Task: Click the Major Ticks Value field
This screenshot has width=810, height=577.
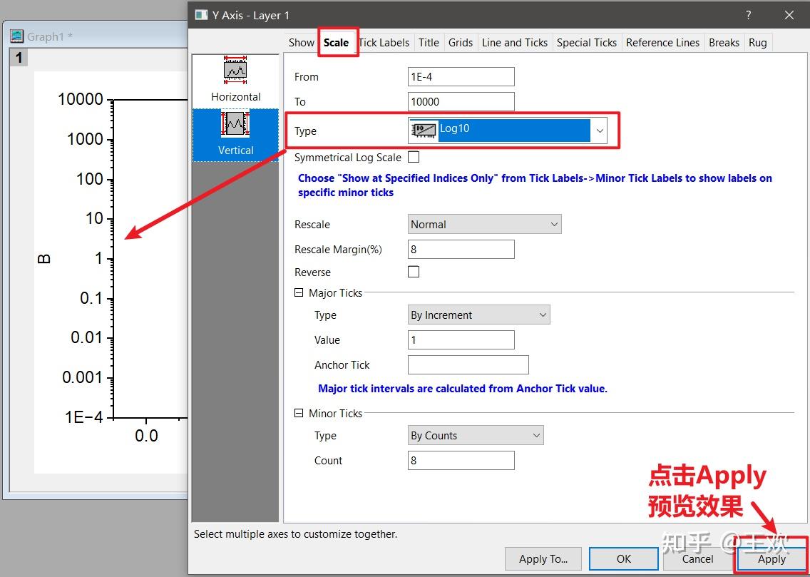Action: point(461,339)
